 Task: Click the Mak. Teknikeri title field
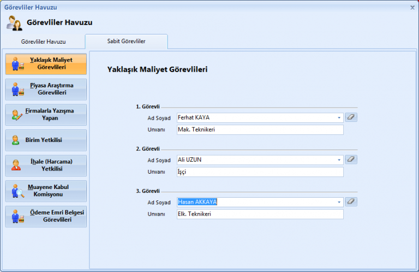click(x=260, y=130)
